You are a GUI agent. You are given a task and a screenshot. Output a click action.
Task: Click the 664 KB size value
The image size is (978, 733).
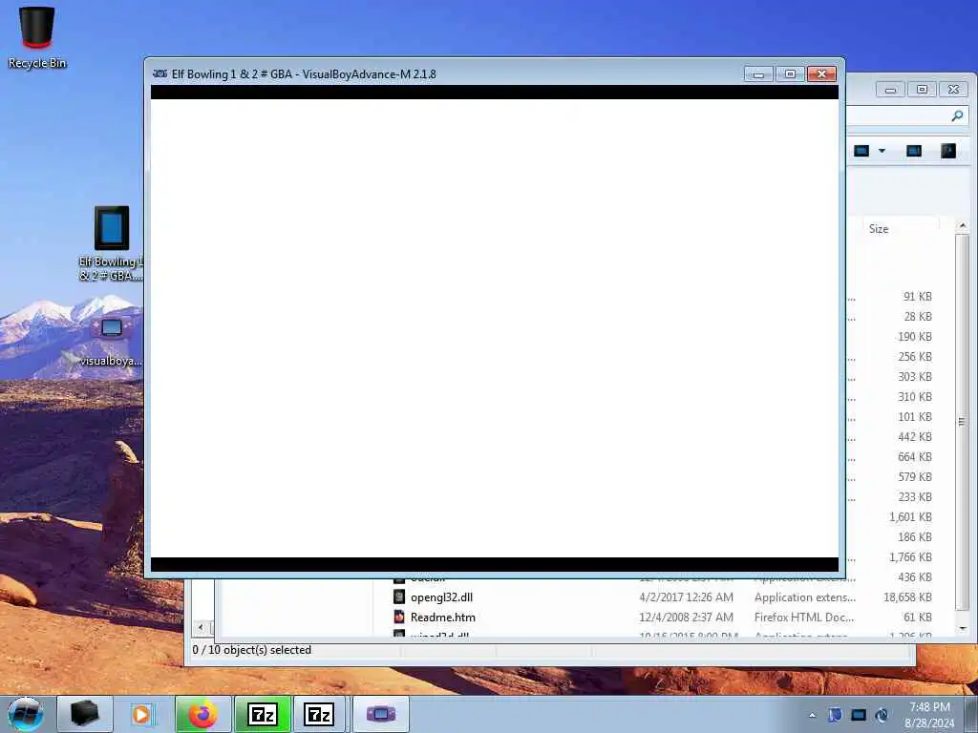click(915, 457)
